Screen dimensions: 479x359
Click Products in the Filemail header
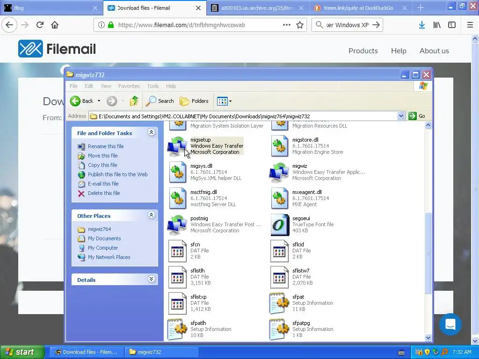point(363,50)
